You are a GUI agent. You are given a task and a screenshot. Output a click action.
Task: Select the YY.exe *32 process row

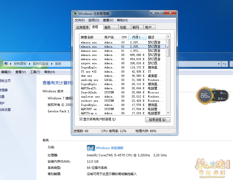[x=122, y=72]
